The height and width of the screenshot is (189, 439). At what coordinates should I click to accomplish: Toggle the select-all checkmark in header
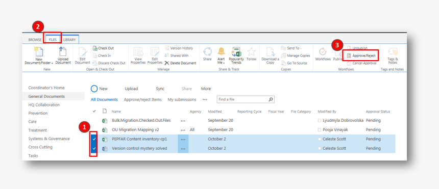point(94,111)
